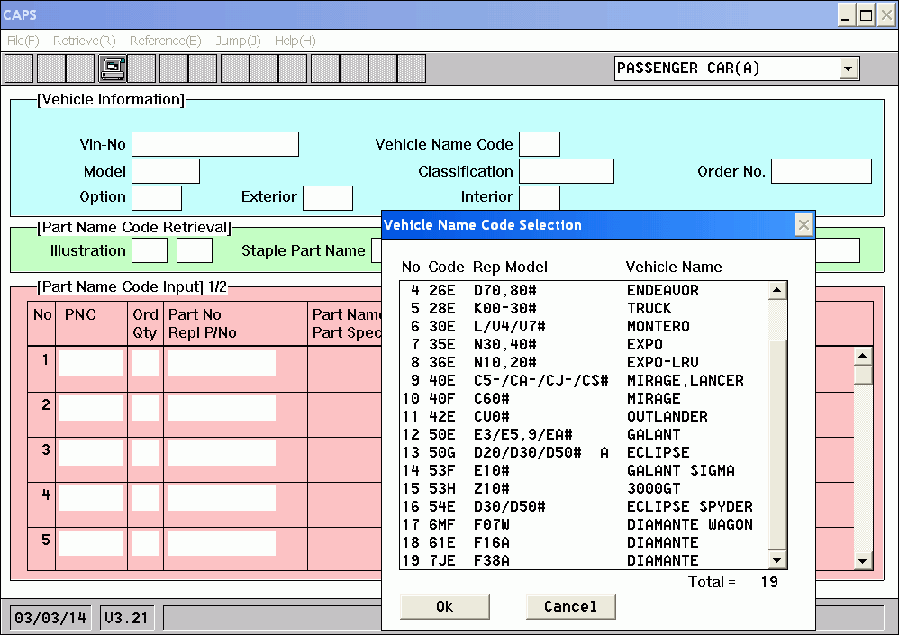The image size is (899, 635).
Task: Click the PNC field in row 4
Action: click(x=91, y=497)
